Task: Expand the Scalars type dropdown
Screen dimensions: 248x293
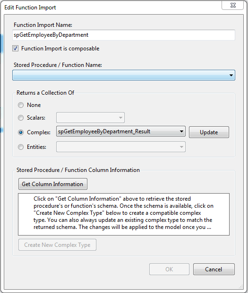Action: coord(90,118)
